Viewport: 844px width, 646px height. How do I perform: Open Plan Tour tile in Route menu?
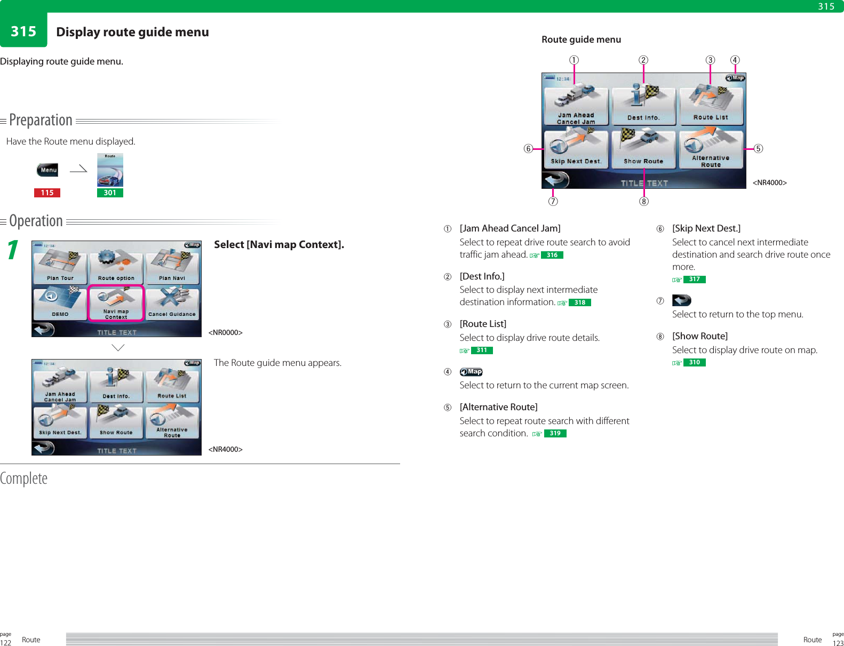[x=60, y=266]
